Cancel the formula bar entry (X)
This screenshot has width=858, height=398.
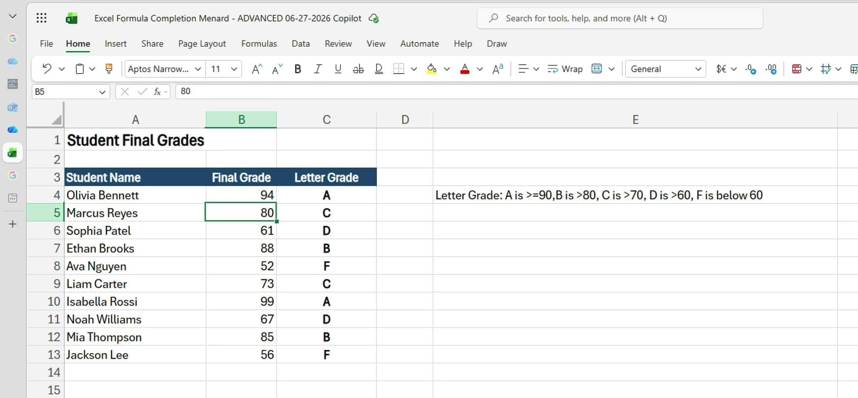point(125,92)
